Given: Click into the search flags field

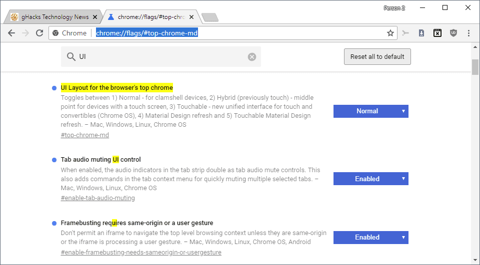Looking at the screenshot, I should (160, 57).
